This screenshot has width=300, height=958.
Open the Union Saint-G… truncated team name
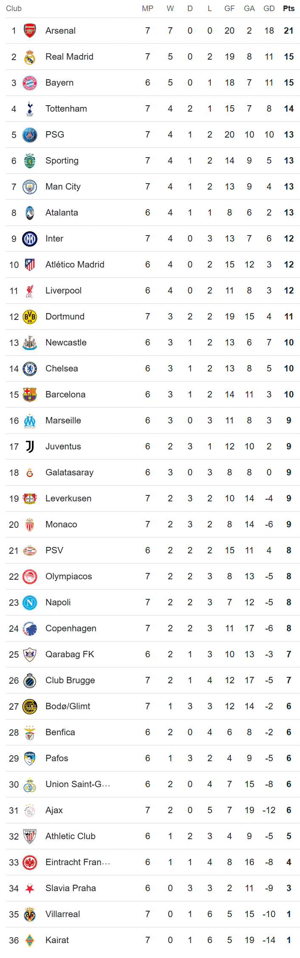(78, 784)
